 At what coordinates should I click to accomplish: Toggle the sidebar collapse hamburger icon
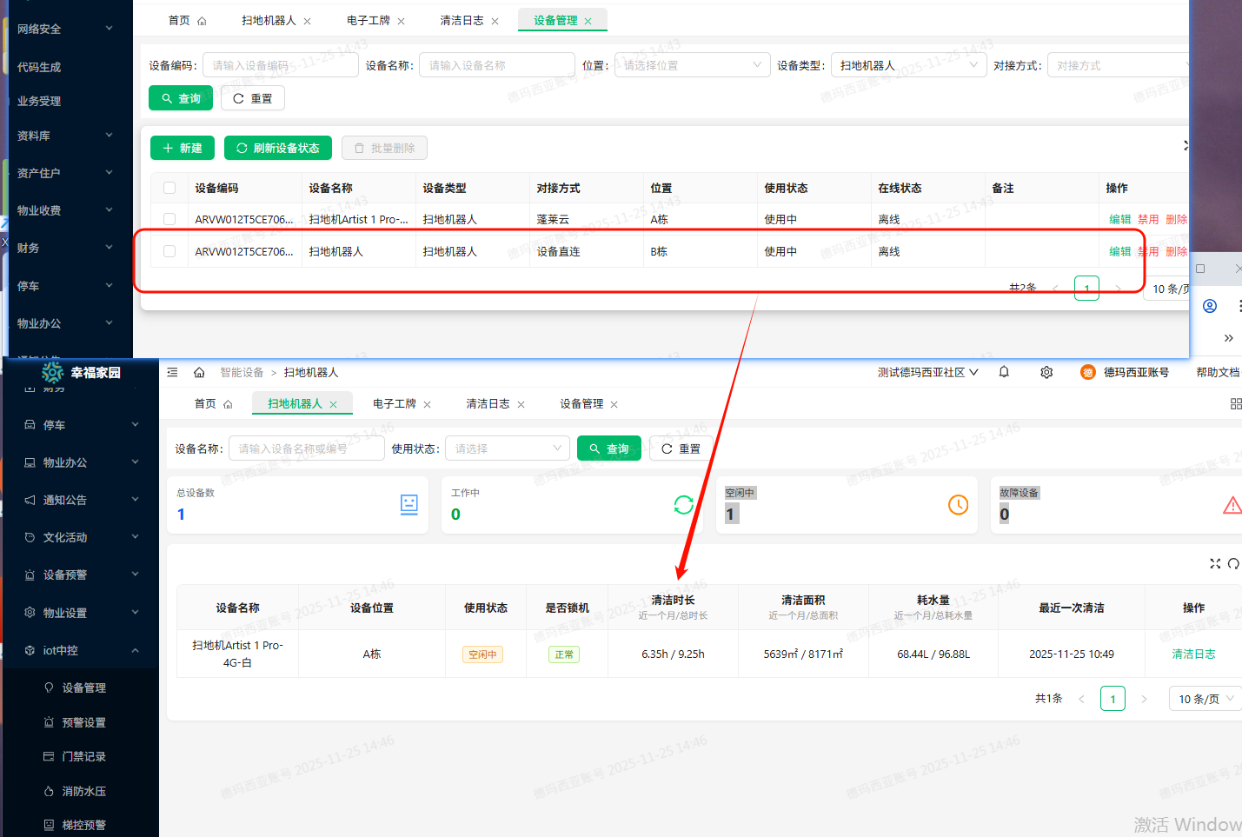coord(172,372)
